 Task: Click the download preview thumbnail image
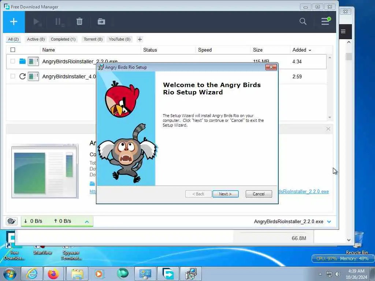tap(45, 171)
